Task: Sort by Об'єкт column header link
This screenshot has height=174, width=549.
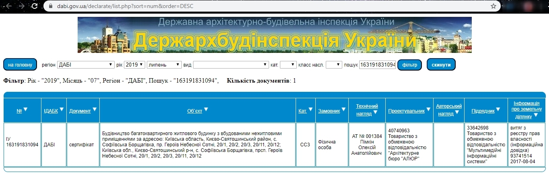Action: point(195,111)
